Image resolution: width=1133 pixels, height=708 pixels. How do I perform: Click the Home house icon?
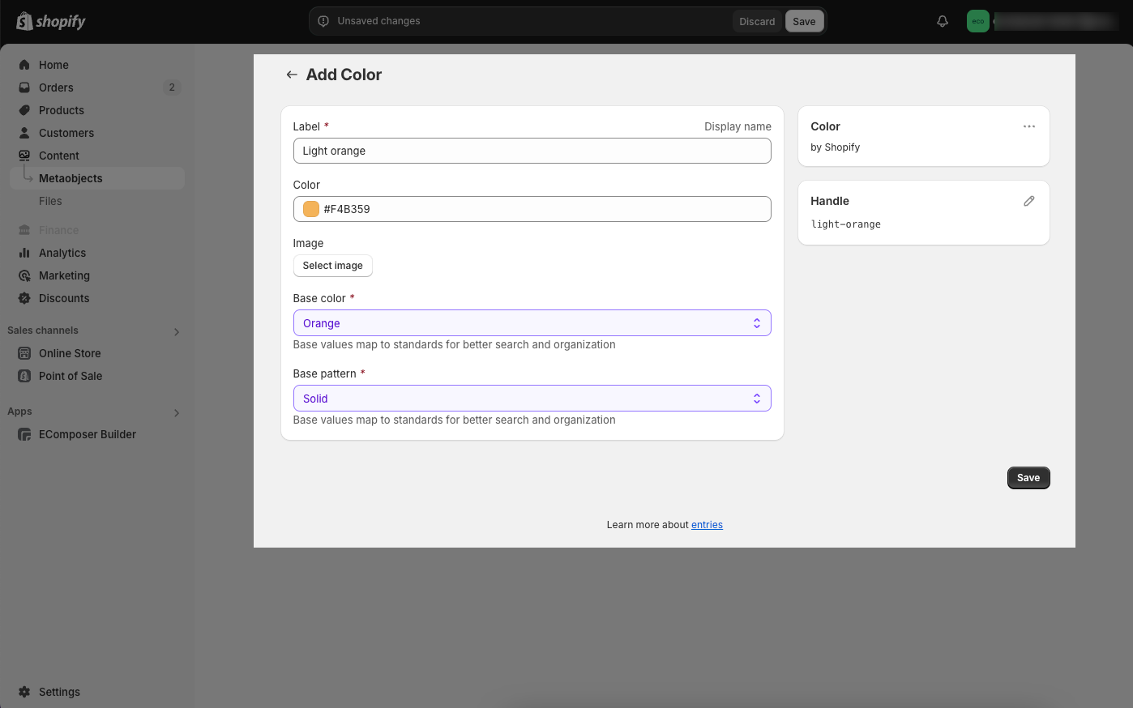pos(24,65)
